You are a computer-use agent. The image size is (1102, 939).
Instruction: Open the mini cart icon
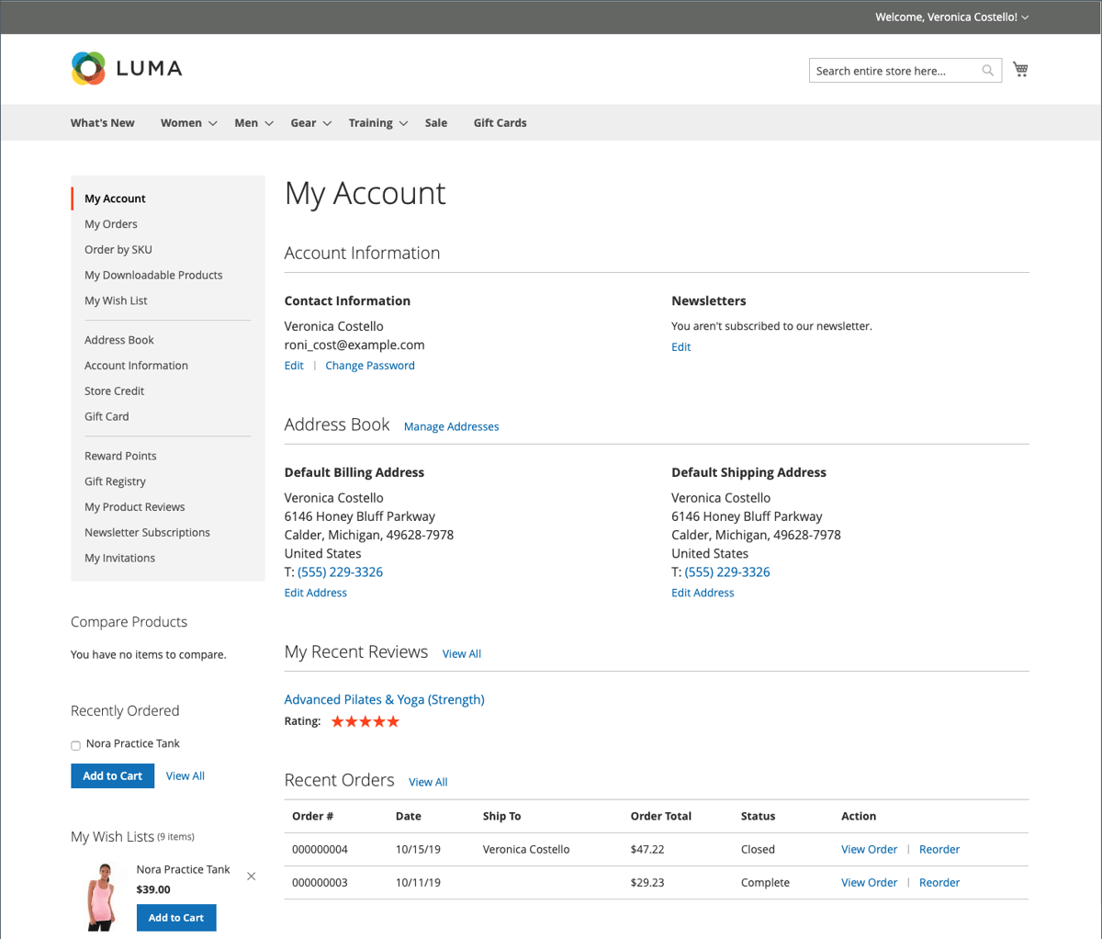tap(1019, 68)
